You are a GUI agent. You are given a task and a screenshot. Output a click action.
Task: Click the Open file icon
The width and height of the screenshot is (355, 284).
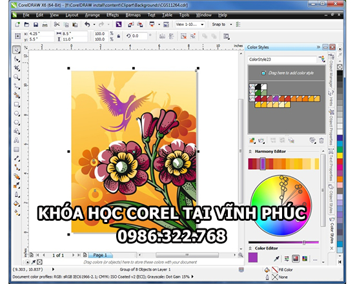click(26, 25)
